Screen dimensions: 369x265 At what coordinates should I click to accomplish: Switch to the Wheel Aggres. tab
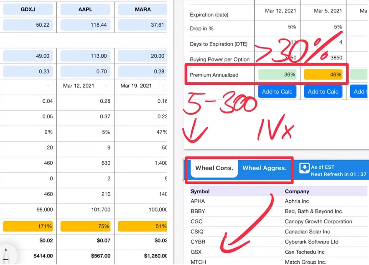(x=265, y=168)
